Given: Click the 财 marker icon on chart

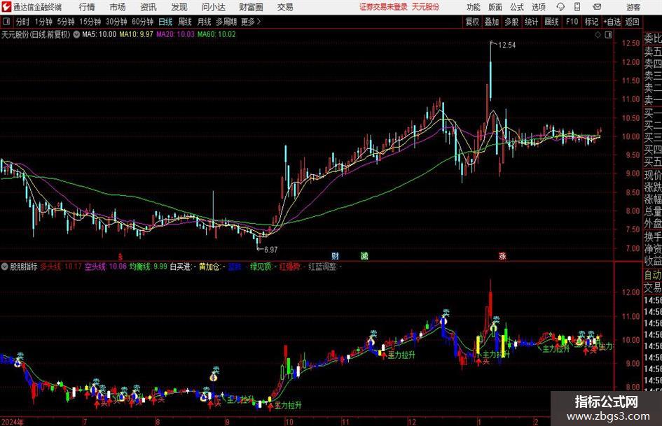Looking at the screenshot, I should pos(336,255).
